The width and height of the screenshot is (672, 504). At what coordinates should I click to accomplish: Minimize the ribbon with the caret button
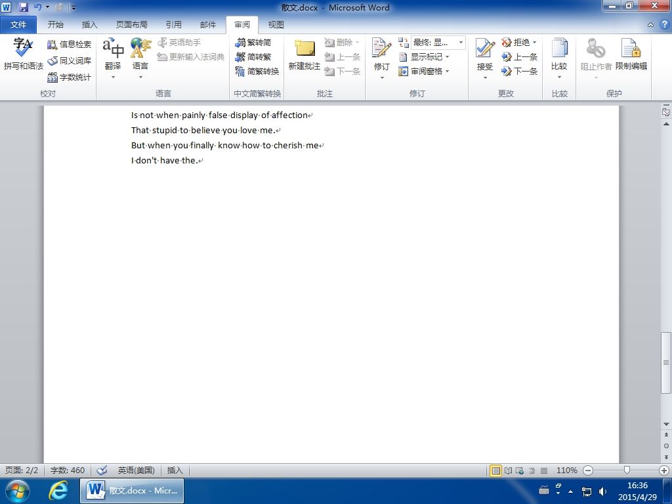650,25
